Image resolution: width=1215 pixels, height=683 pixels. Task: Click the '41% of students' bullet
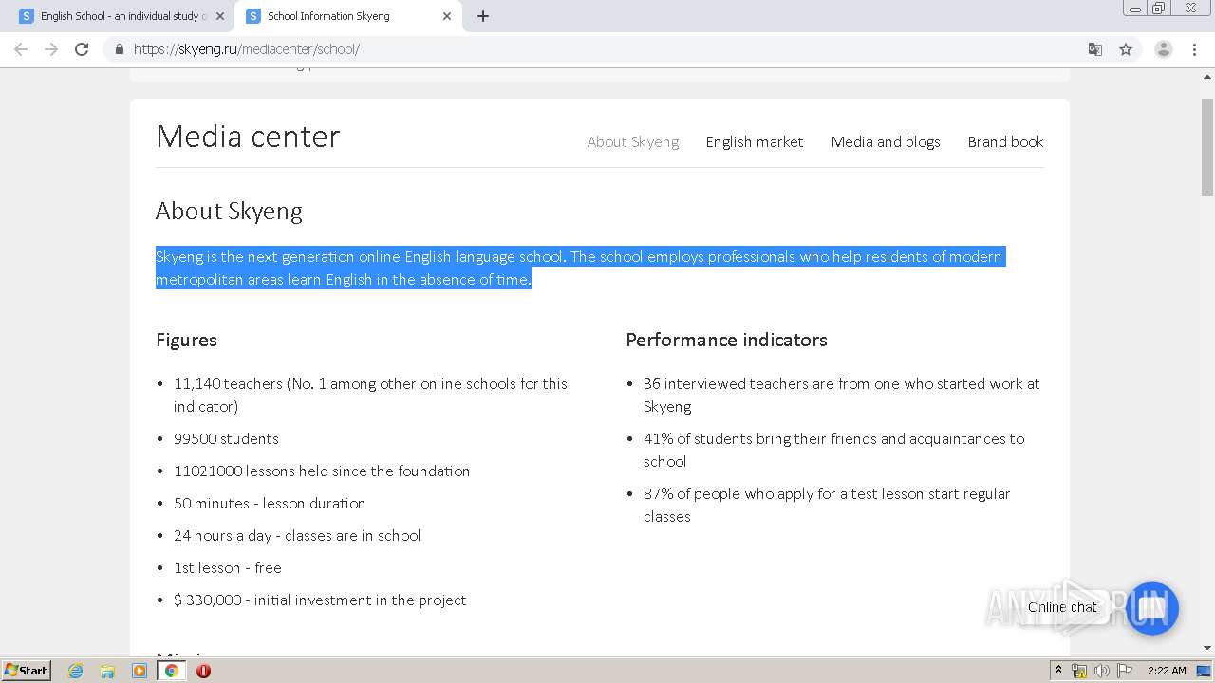click(833, 451)
